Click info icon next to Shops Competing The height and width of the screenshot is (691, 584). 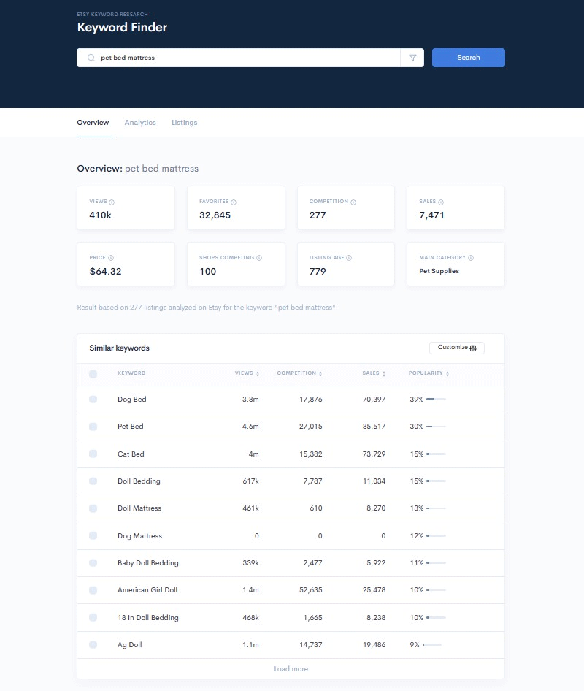[259, 258]
